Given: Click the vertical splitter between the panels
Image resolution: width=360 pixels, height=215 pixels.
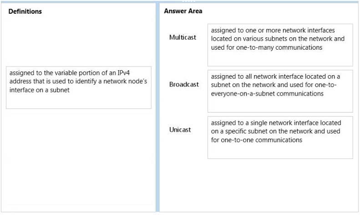Looking at the screenshot, I should pos(157,107).
